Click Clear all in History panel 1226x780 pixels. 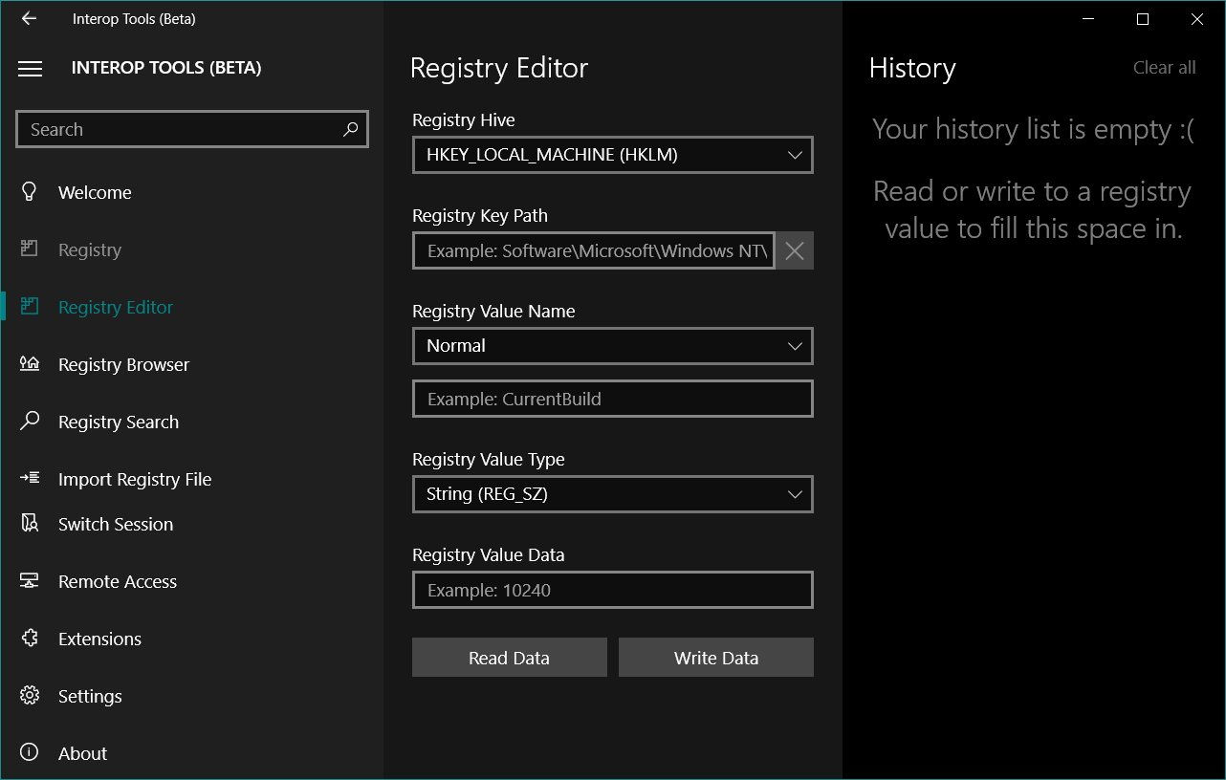(x=1164, y=67)
